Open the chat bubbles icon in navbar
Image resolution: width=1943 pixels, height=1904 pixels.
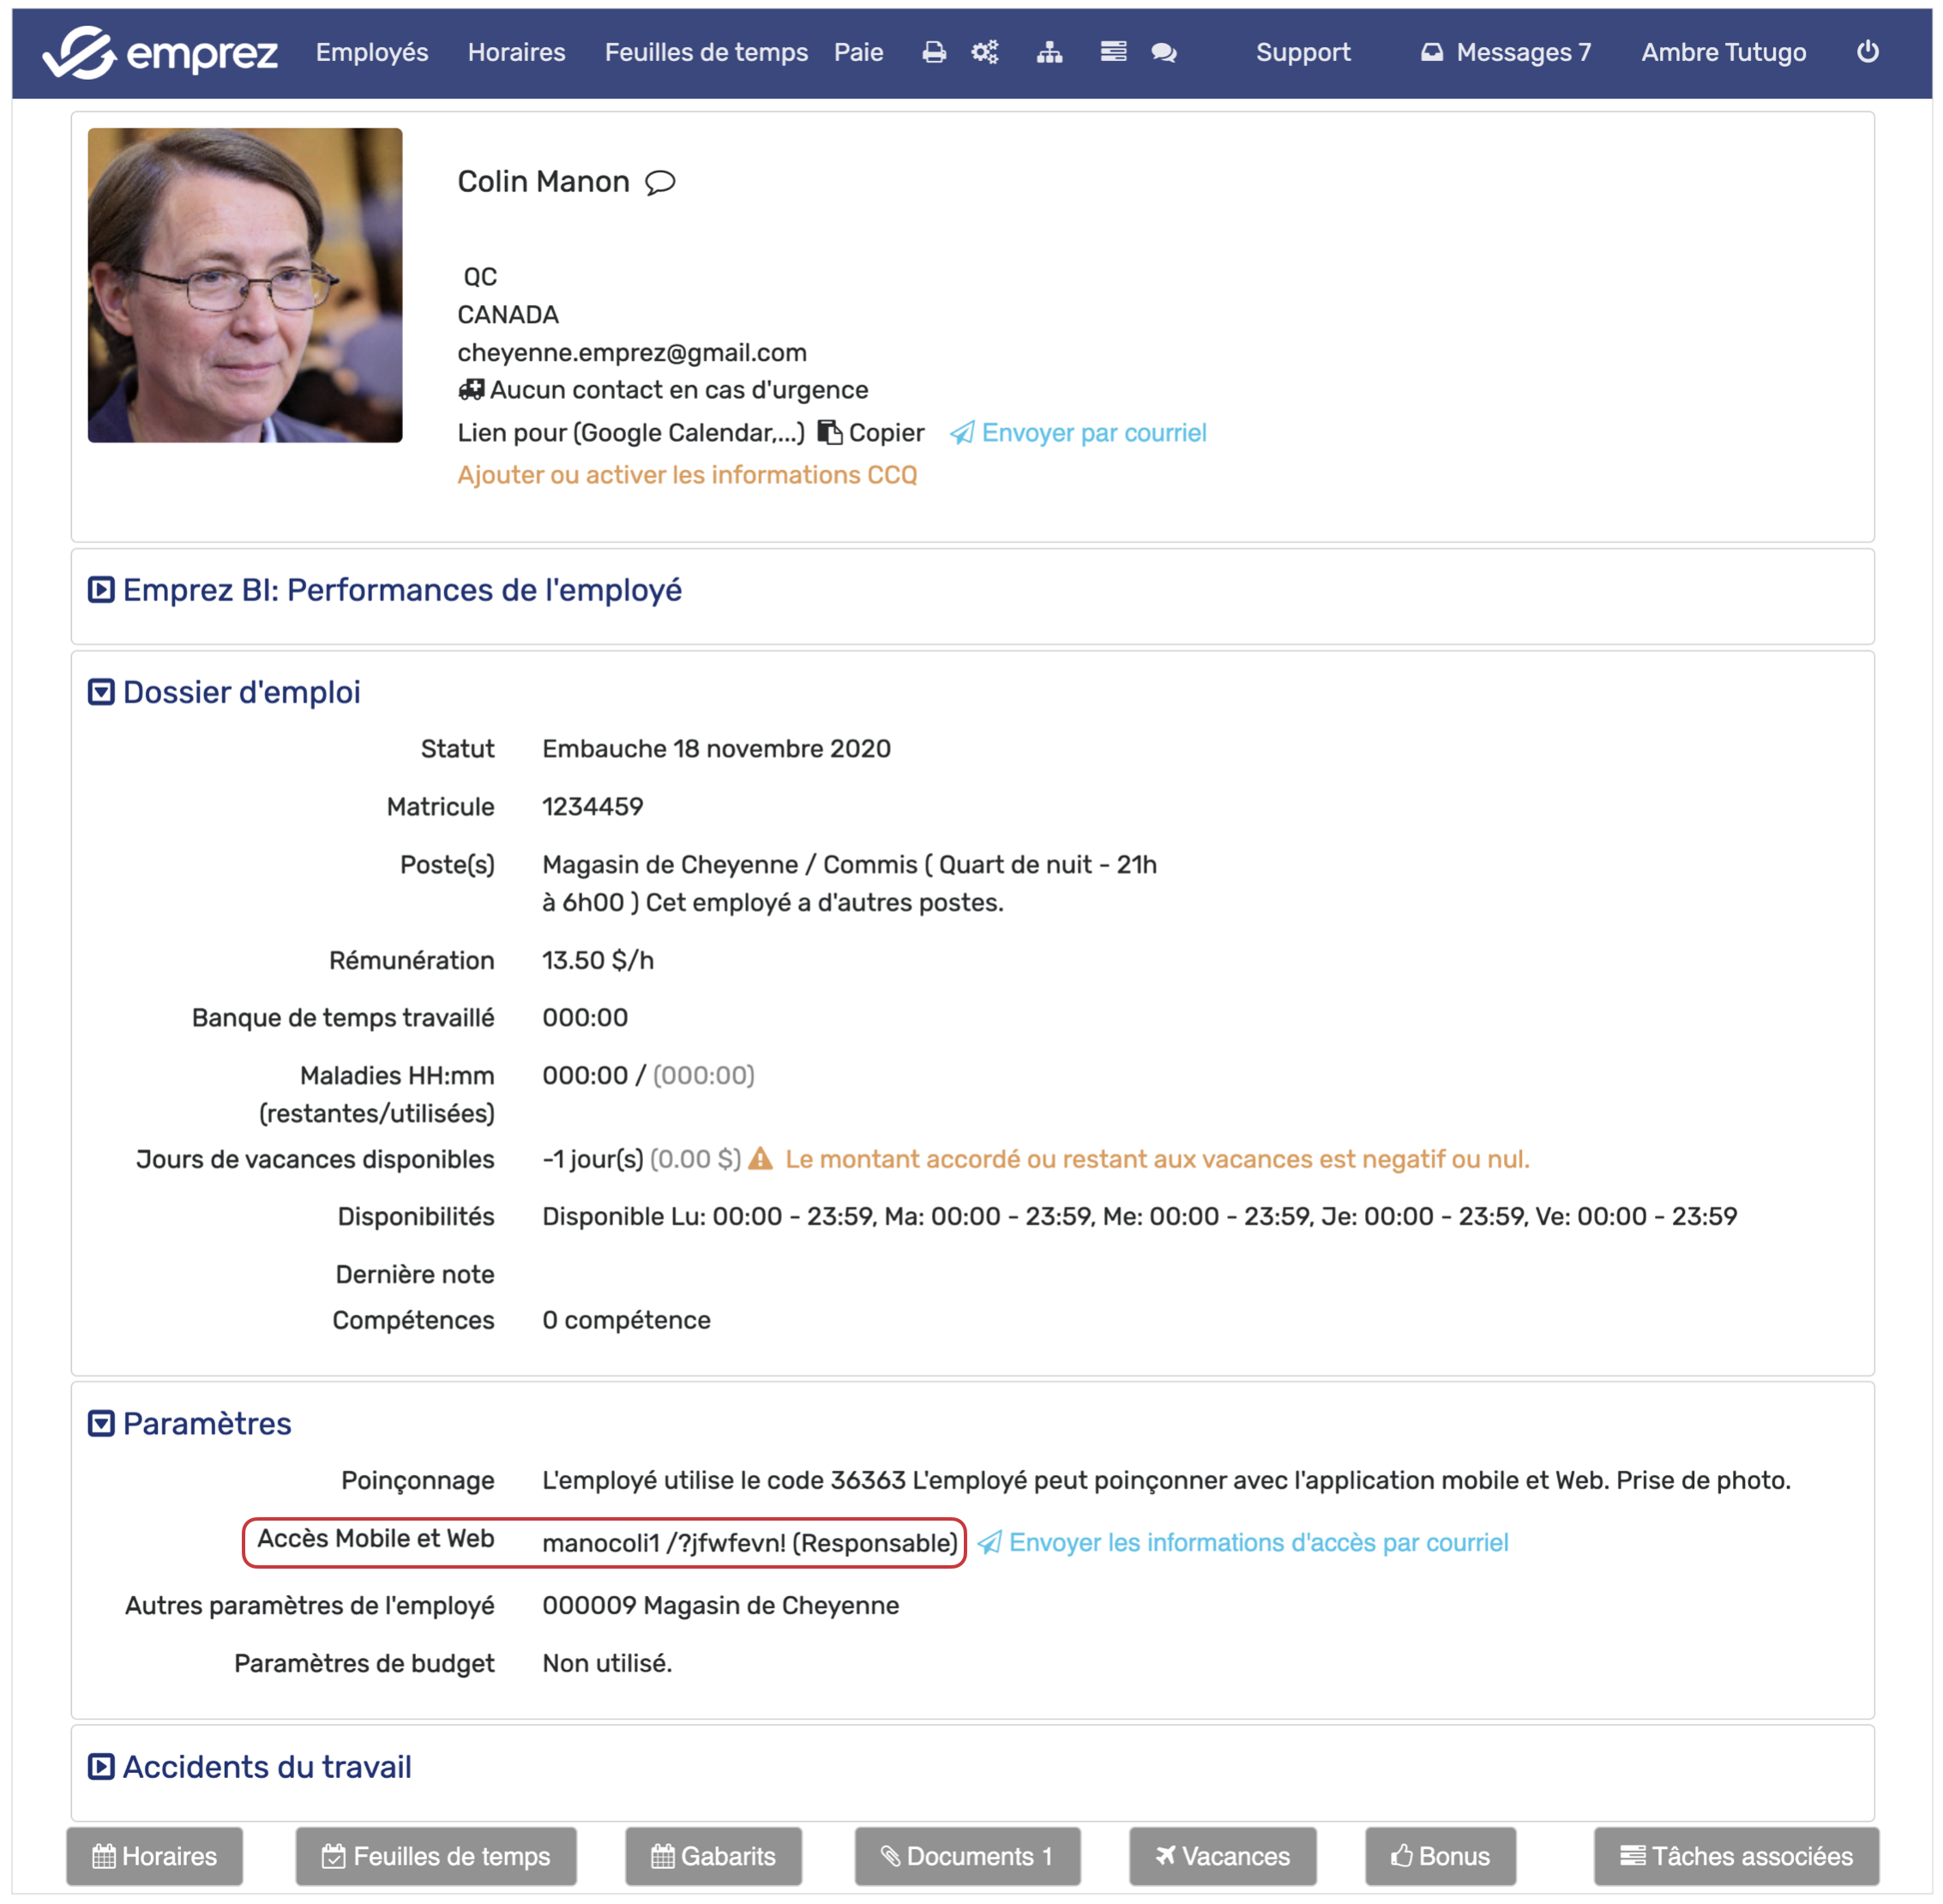[1163, 52]
